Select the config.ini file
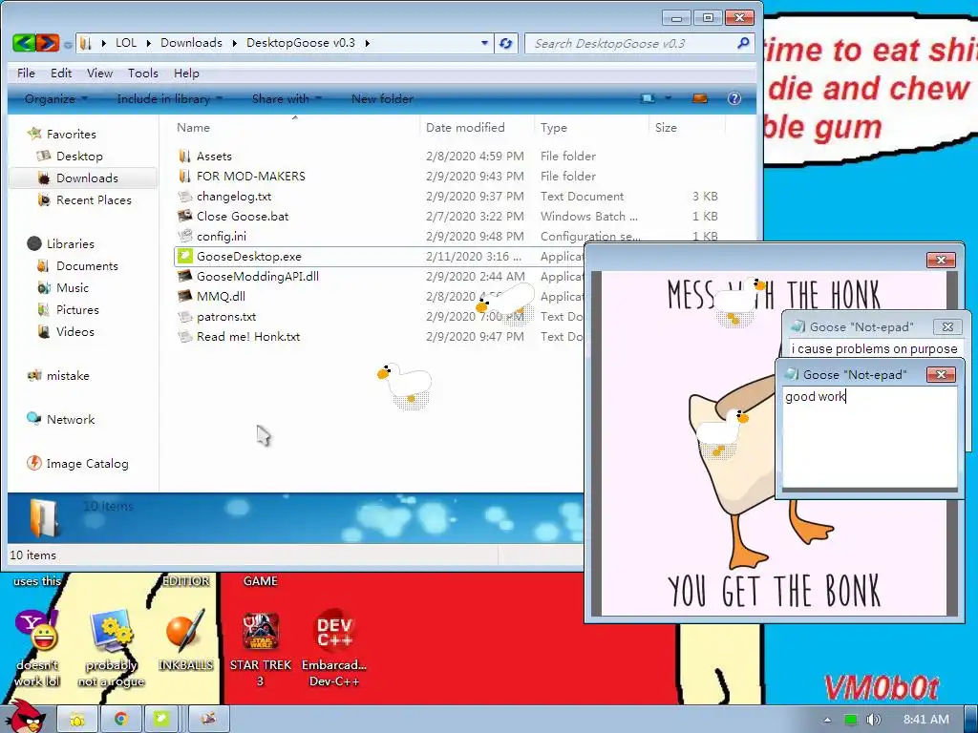The image size is (978, 733). click(222, 237)
